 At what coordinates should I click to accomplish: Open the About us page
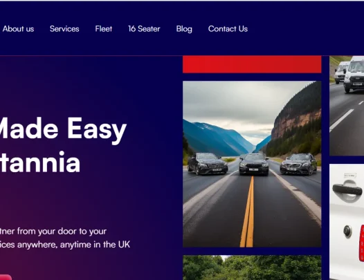(x=19, y=29)
